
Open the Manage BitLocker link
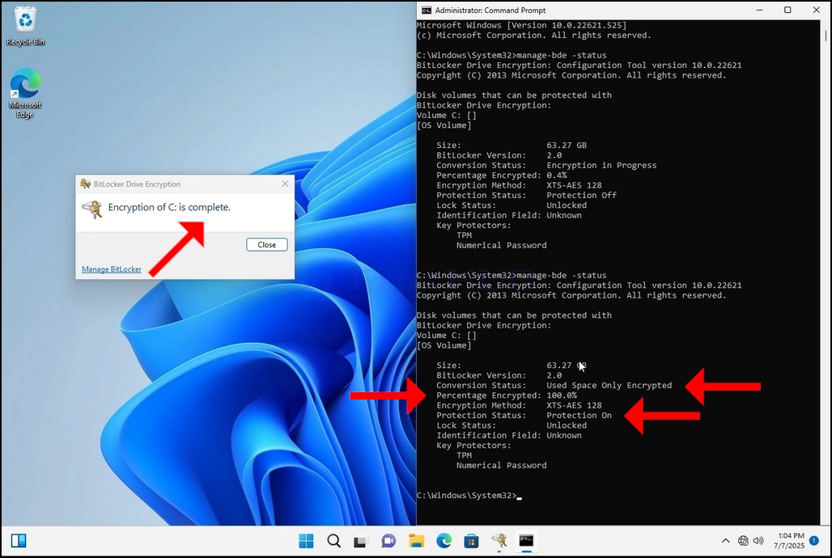click(112, 269)
